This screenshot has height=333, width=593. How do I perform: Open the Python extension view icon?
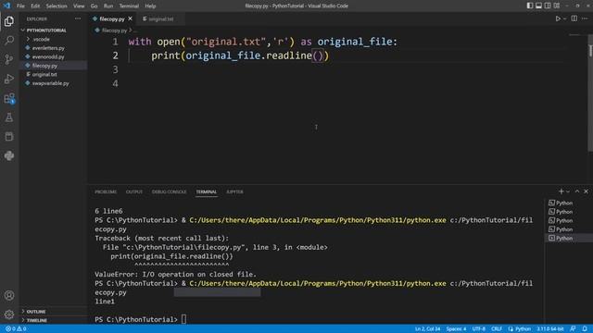coord(9,155)
